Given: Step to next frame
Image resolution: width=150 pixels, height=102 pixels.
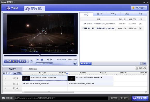Looking at the screenshot, I should click(51, 59).
